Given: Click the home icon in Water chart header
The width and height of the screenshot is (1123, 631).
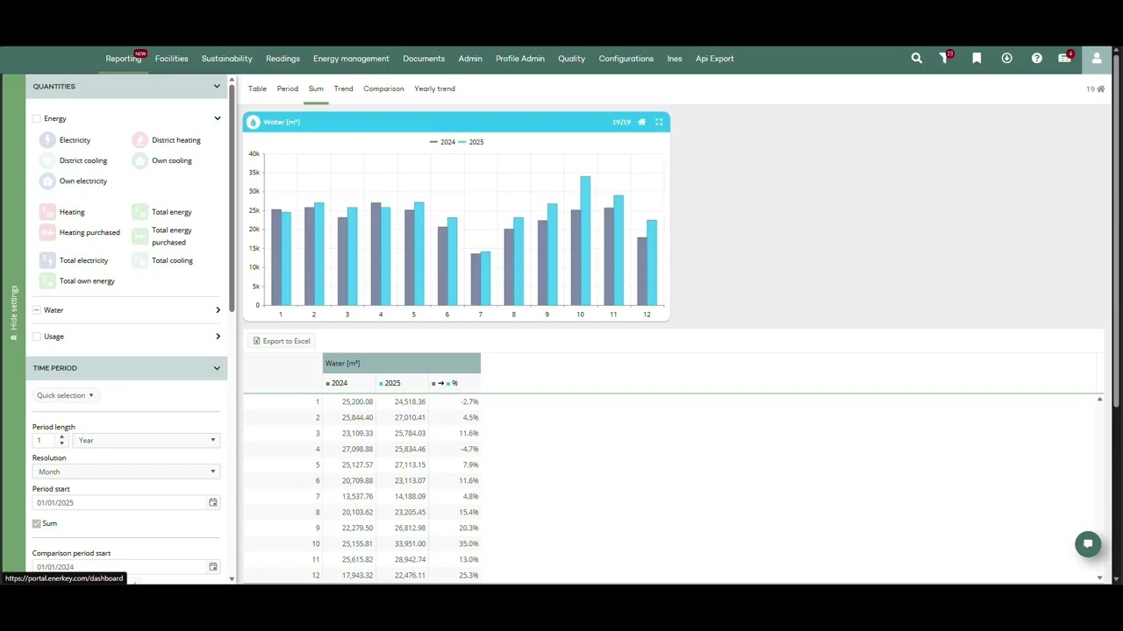Looking at the screenshot, I should 641,122.
